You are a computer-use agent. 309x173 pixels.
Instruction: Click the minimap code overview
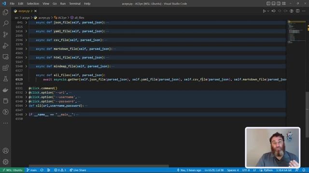[x=296, y=31]
